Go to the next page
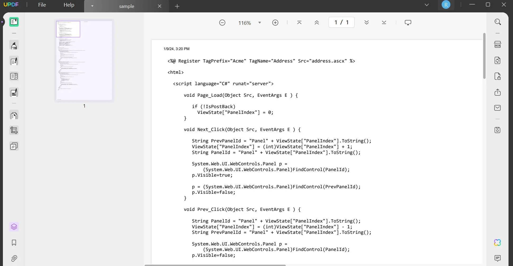Image resolution: width=513 pixels, height=266 pixels. point(367,23)
